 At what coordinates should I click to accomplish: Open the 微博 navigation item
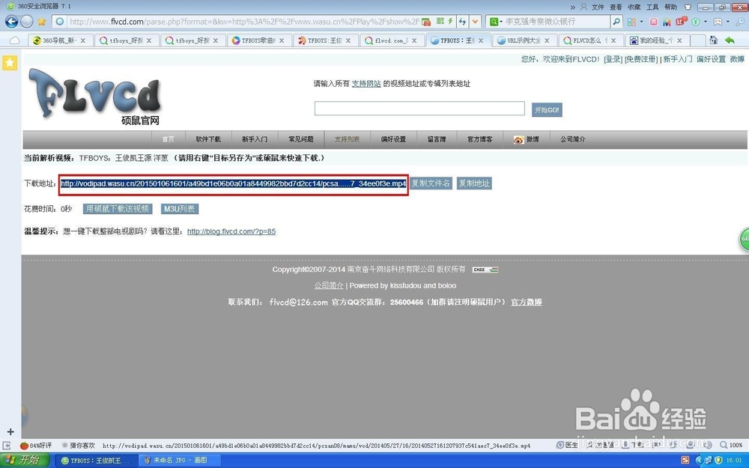pyautogui.click(x=527, y=139)
